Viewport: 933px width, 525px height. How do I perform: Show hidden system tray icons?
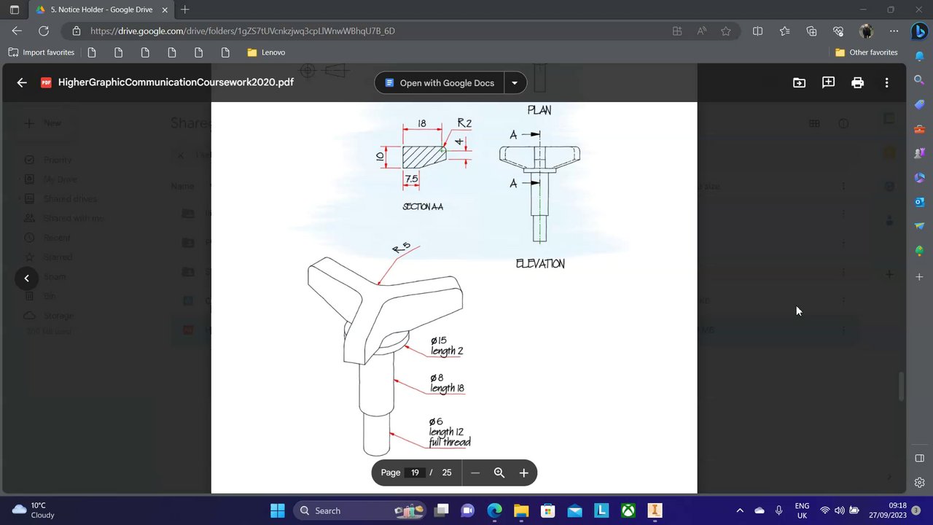pos(740,510)
